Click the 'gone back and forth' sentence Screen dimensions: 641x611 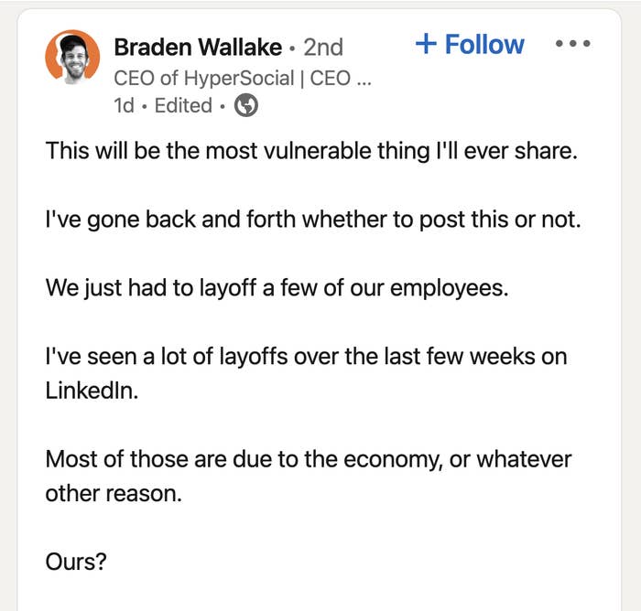click(313, 220)
